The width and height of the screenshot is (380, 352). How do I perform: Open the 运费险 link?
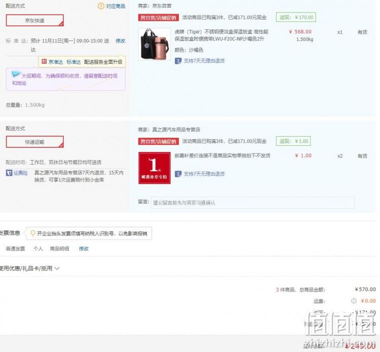click(x=20, y=173)
